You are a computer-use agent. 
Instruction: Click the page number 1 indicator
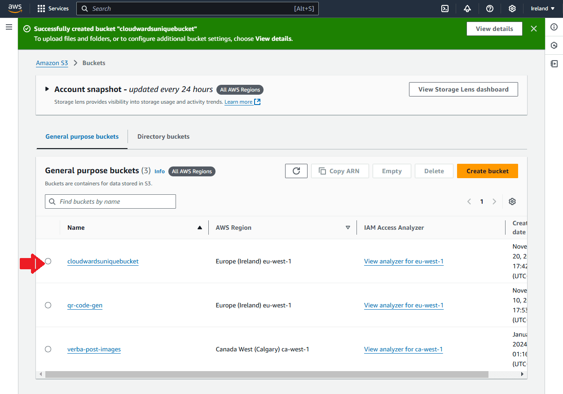click(x=482, y=201)
